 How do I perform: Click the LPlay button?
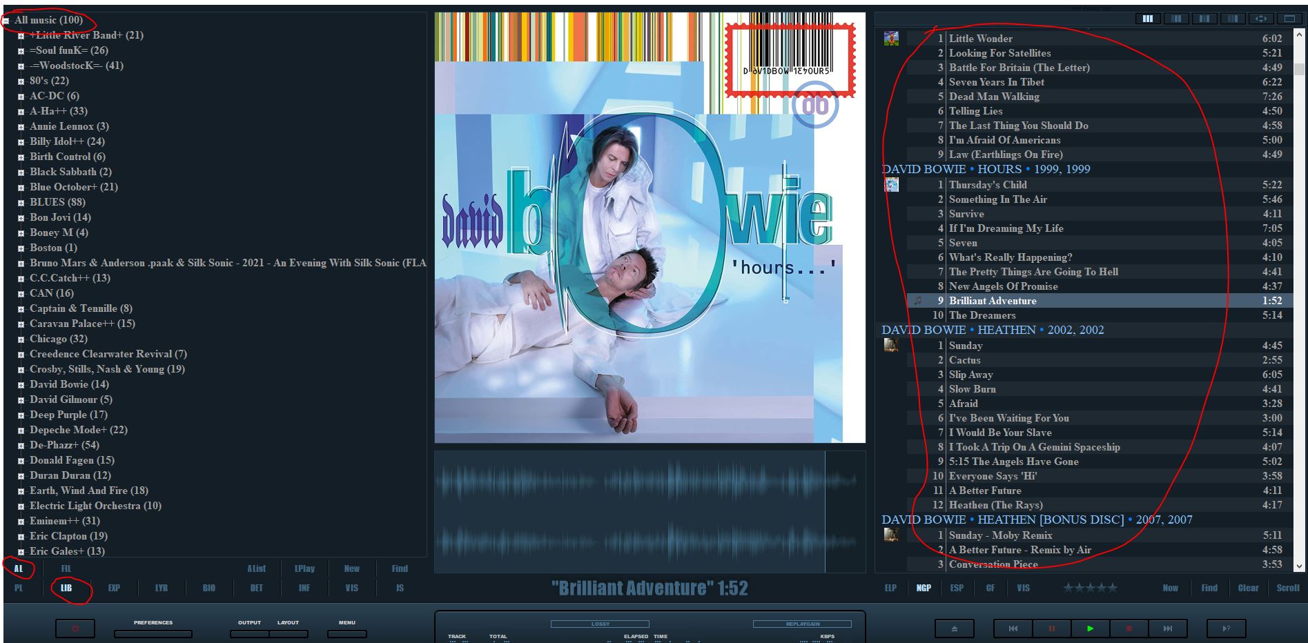[304, 568]
